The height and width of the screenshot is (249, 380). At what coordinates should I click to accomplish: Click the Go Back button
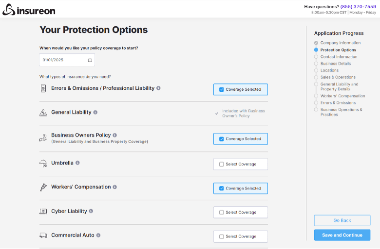pos(342,220)
